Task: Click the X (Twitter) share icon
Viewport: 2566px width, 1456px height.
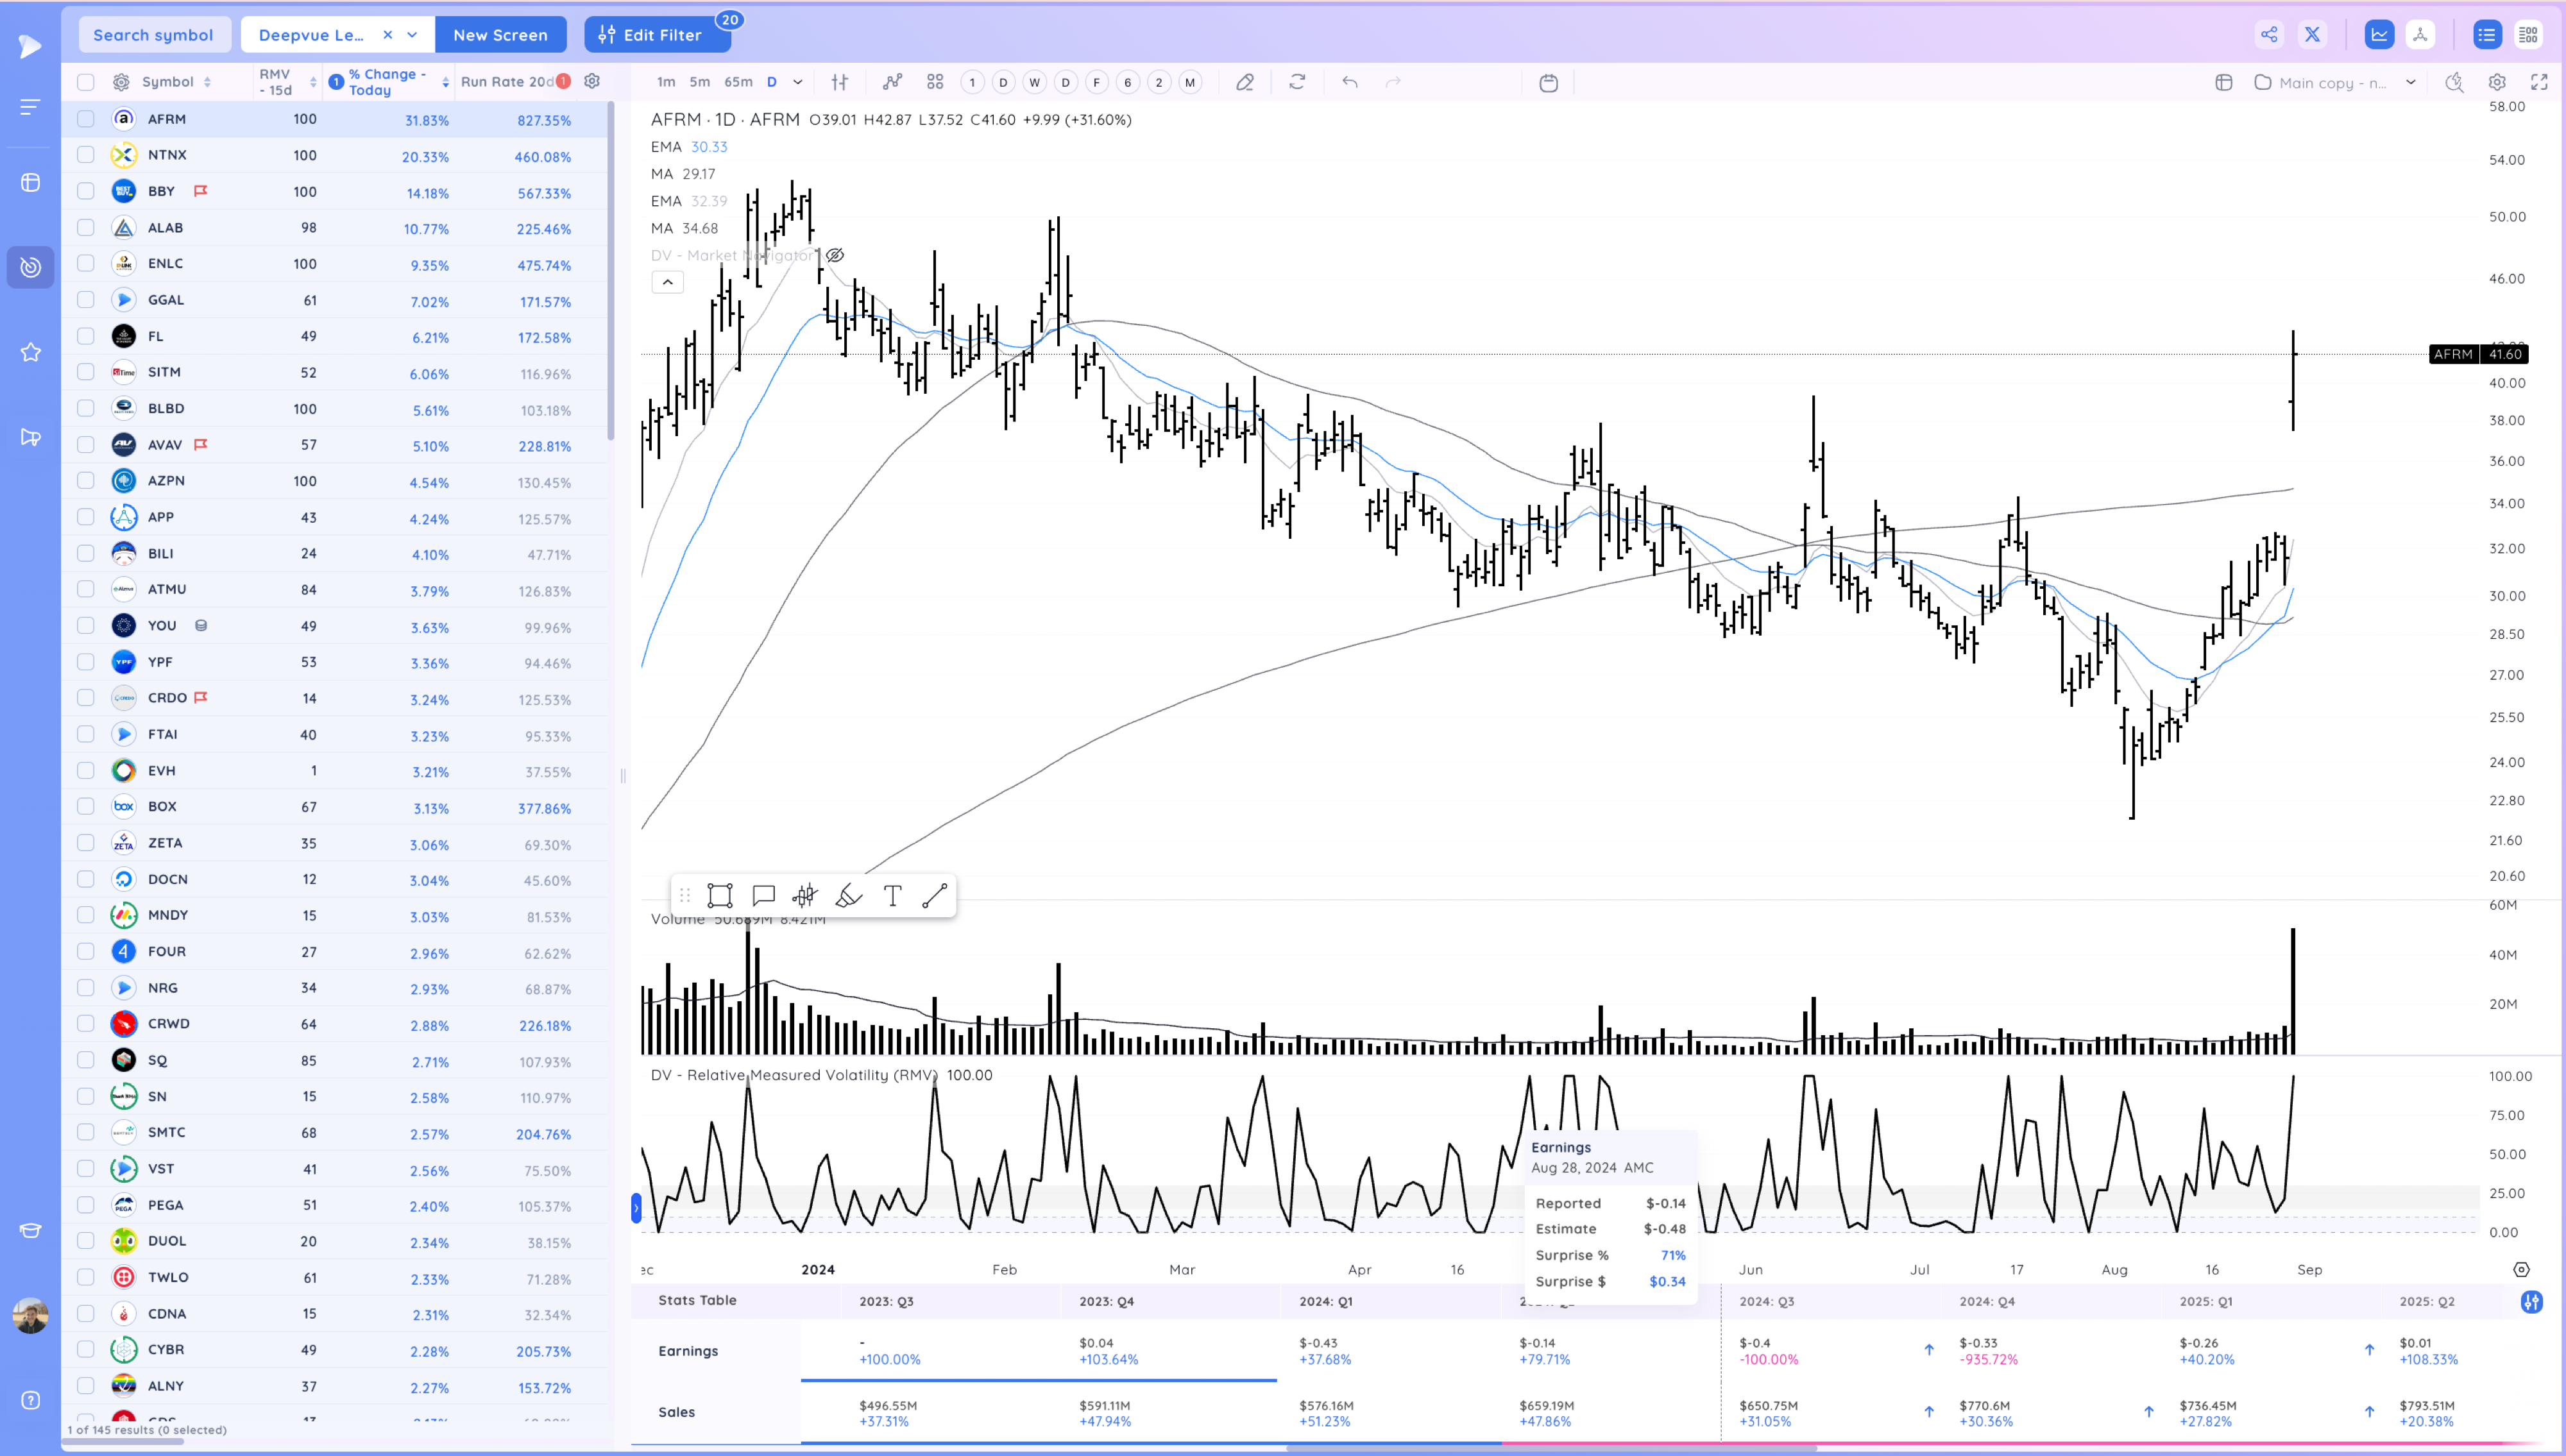Action: 2312,35
